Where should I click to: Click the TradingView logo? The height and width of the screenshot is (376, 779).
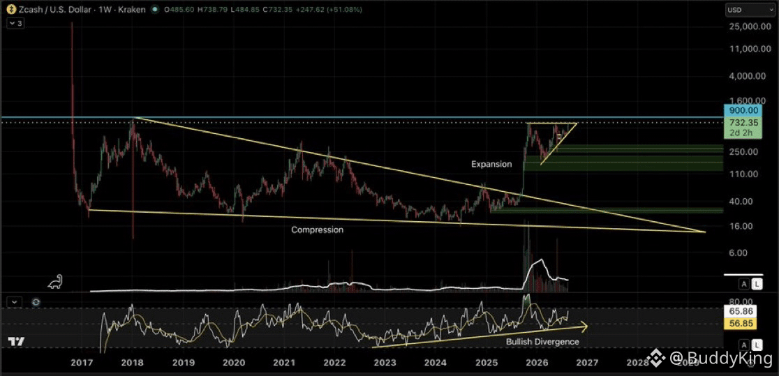point(16,342)
